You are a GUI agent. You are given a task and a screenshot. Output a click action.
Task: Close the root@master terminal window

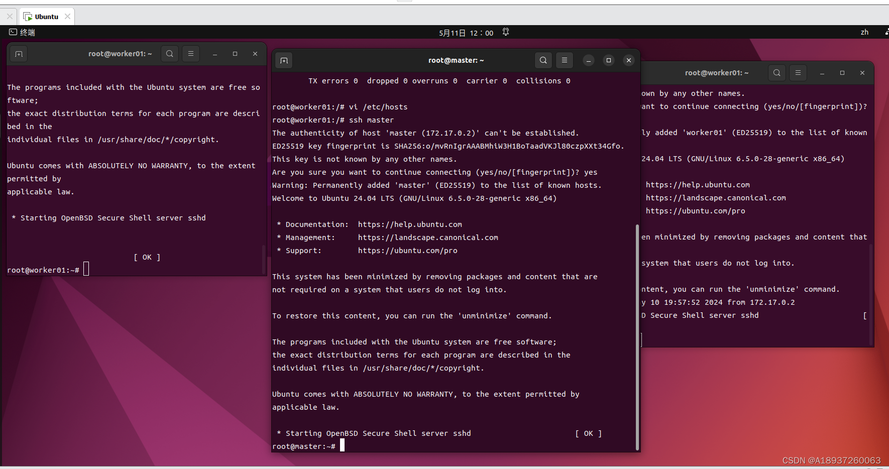point(628,60)
